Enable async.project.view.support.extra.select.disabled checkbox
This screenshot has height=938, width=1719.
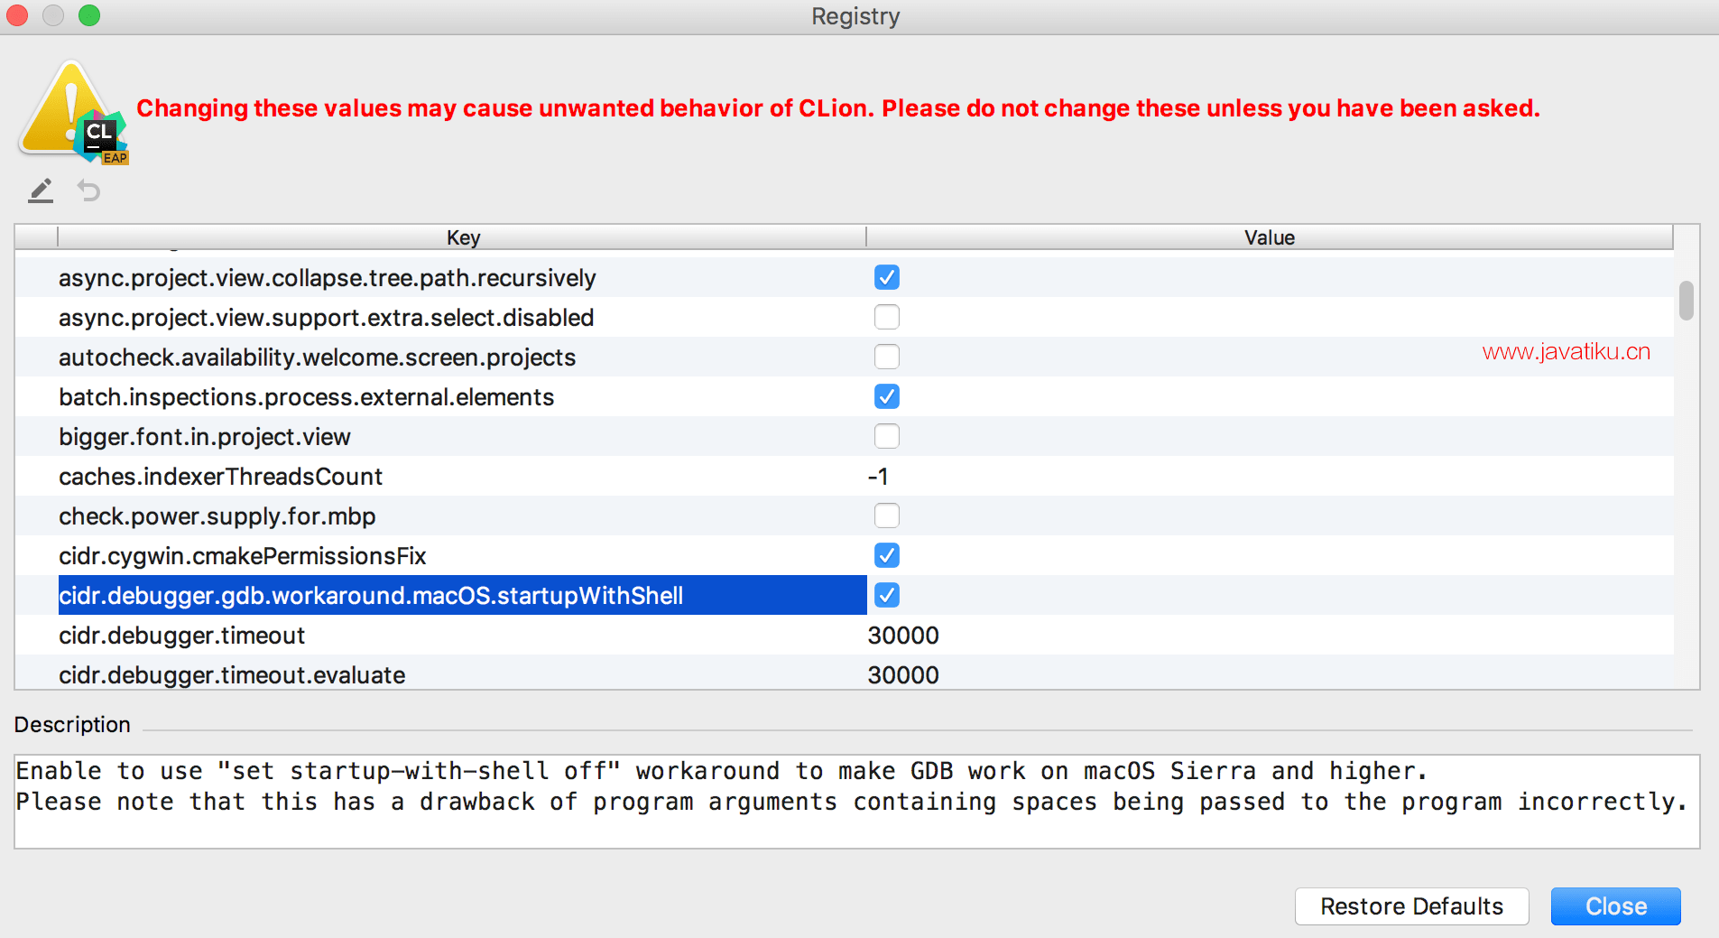point(887,317)
